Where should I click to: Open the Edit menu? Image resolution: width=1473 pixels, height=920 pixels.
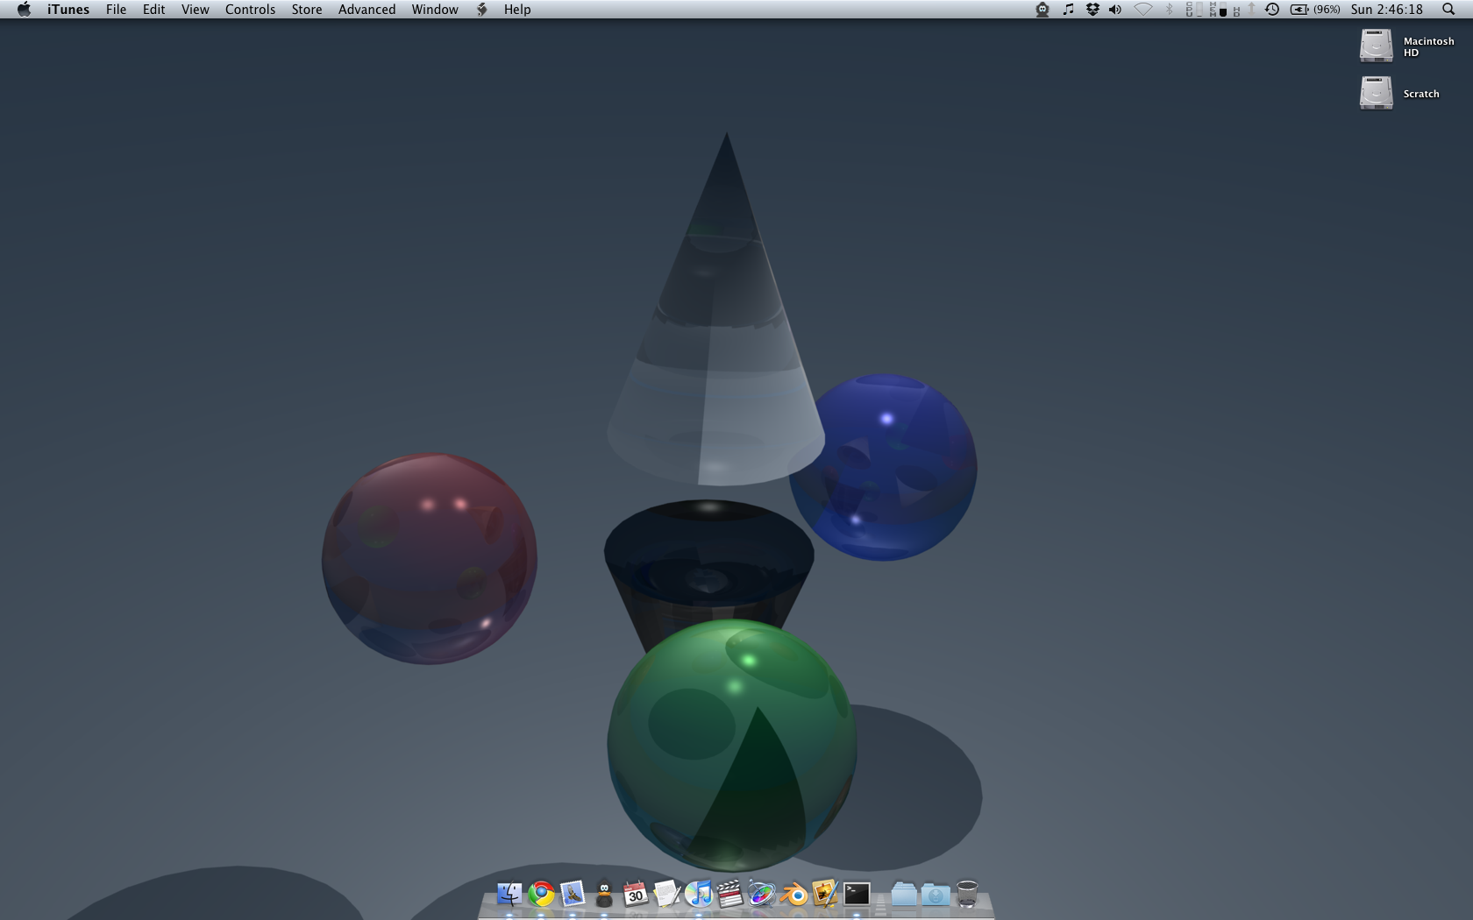click(154, 10)
